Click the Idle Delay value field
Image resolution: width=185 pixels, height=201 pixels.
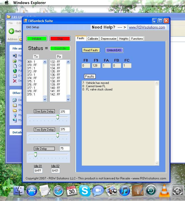(65, 148)
